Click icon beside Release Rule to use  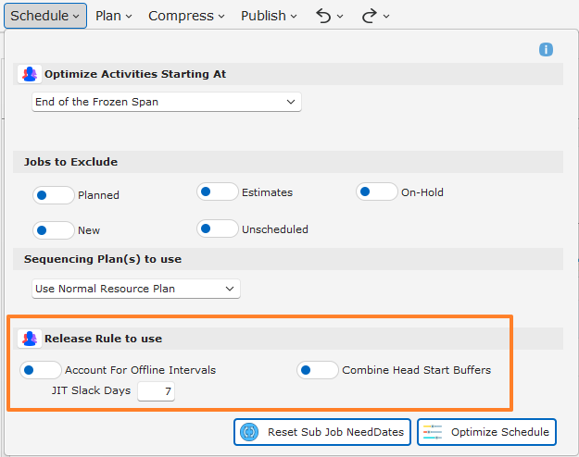coord(30,339)
